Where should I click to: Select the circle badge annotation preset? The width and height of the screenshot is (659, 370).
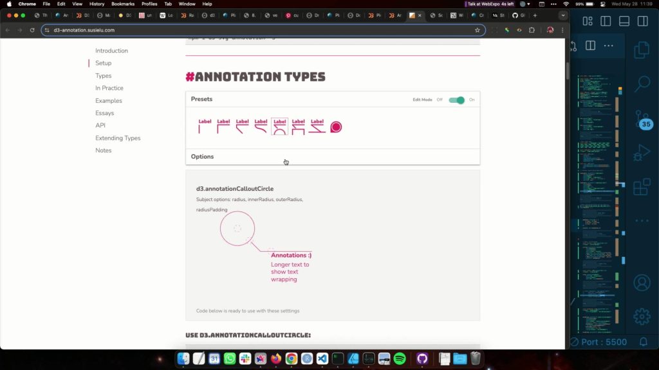pyautogui.click(x=335, y=127)
